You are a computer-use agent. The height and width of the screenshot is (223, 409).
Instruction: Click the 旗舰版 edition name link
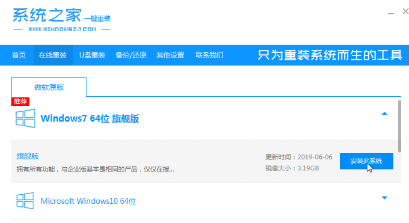click(28, 156)
